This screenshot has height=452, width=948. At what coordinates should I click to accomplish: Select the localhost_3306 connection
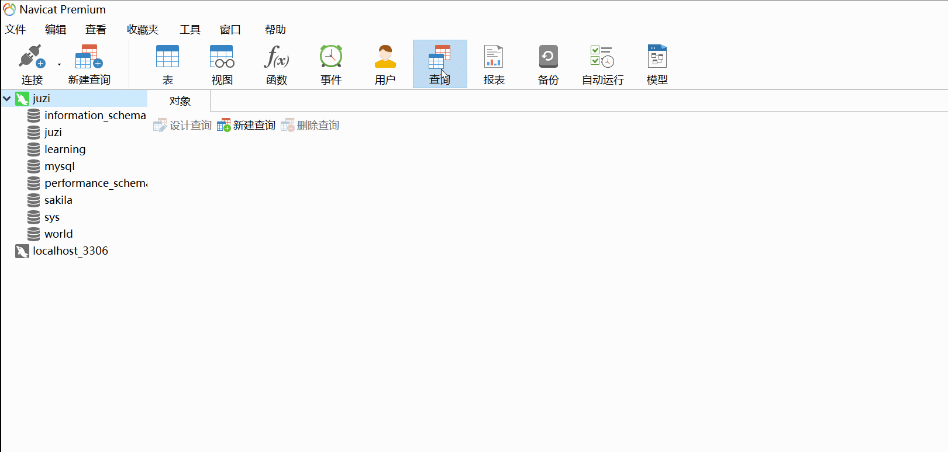click(x=70, y=251)
